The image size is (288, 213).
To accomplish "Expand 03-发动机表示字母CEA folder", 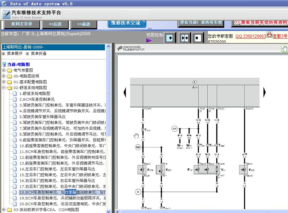I will pyautogui.click(x=4, y=209).
